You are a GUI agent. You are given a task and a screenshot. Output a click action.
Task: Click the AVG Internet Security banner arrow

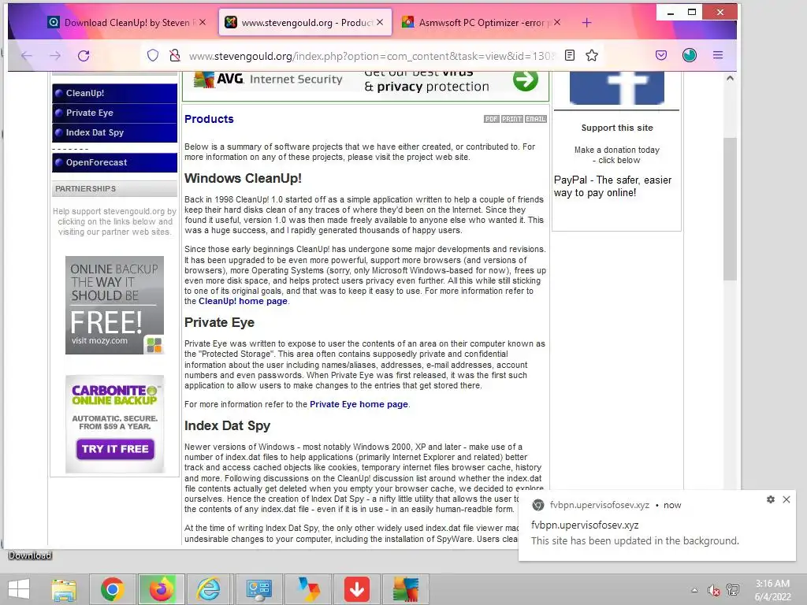click(x=526, y=80)
